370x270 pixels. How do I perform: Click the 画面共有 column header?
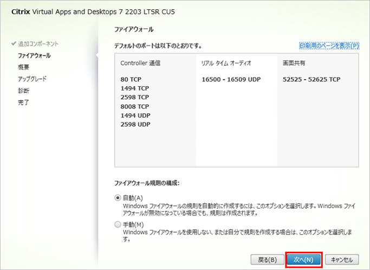point(294,63)
